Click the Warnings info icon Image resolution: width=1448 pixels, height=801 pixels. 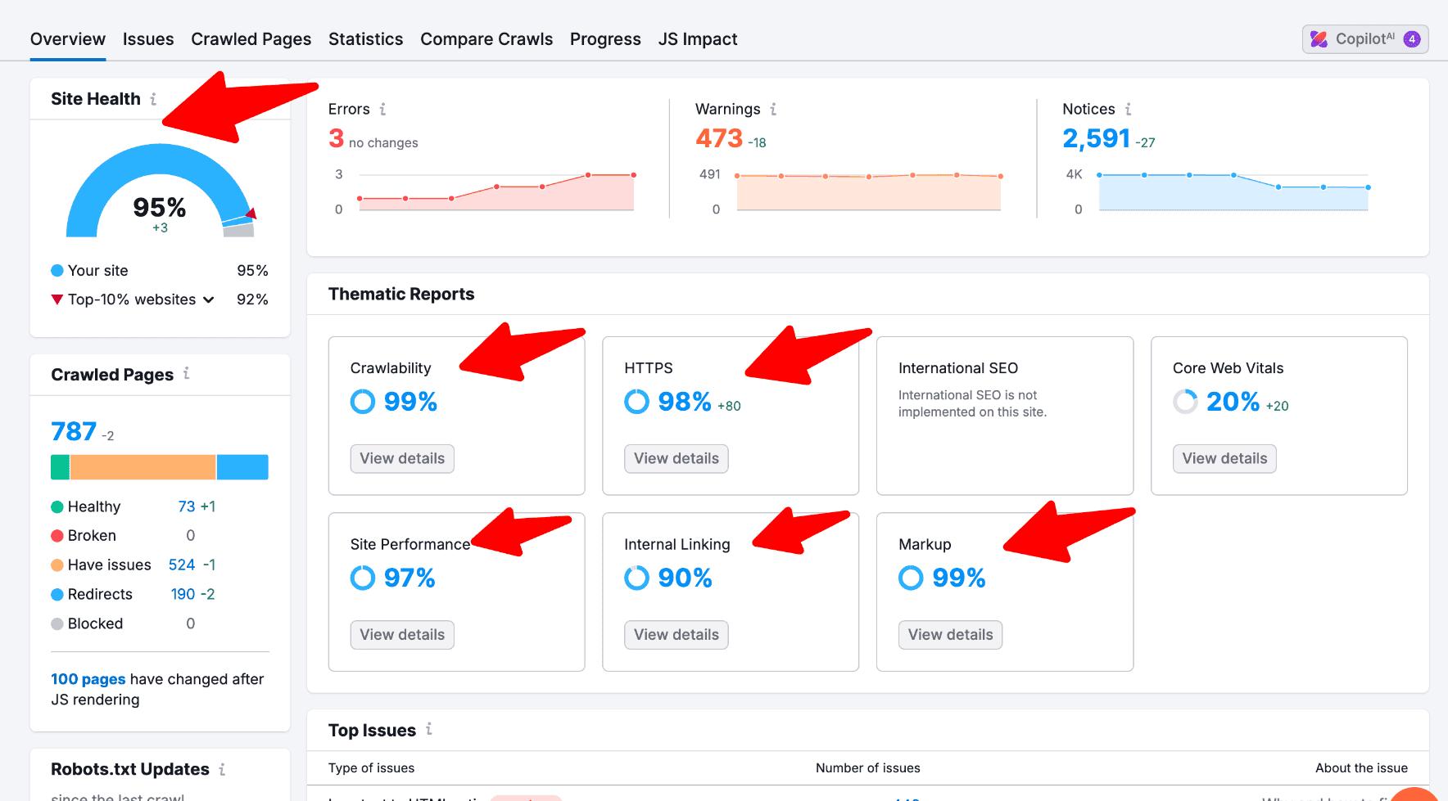(x=773, y=109)
